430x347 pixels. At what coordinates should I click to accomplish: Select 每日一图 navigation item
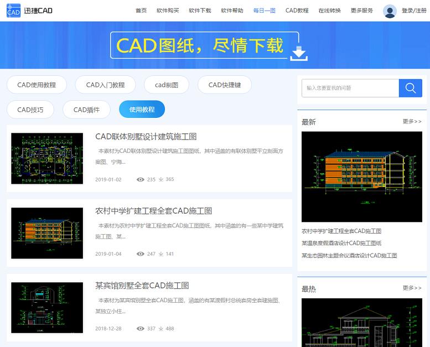[x=265, y=11]
